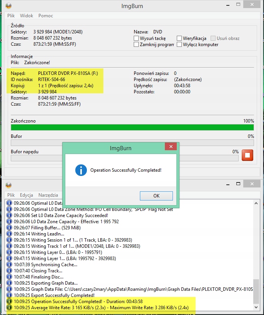Click the elapsed time '00:43:58' value

coord(182,86)
